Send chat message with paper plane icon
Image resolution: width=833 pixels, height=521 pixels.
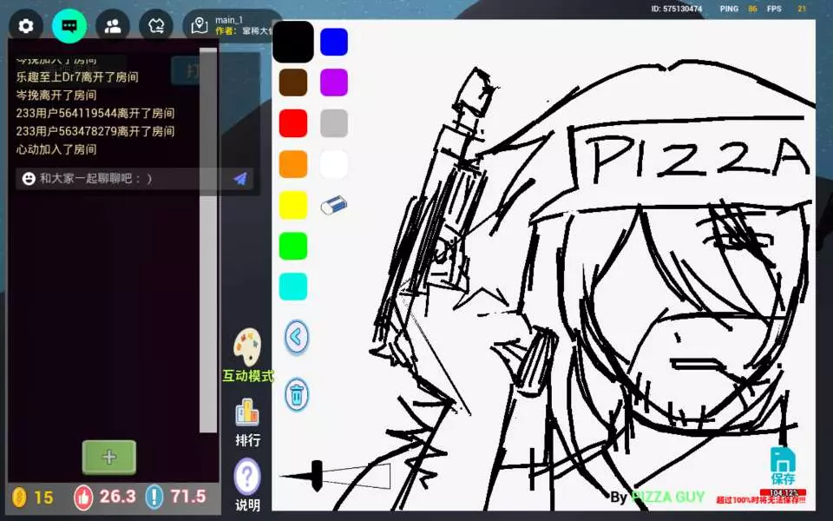tap(240, 179)
